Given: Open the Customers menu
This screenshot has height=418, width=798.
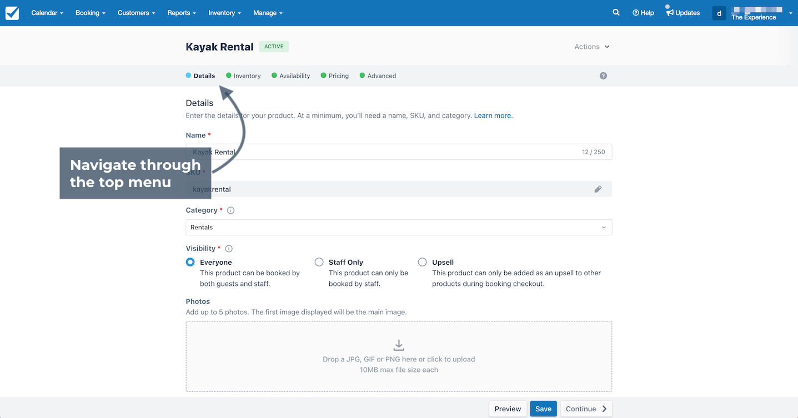Looking at the screenshot, I should pyautogui.click(x=137, y=13).
